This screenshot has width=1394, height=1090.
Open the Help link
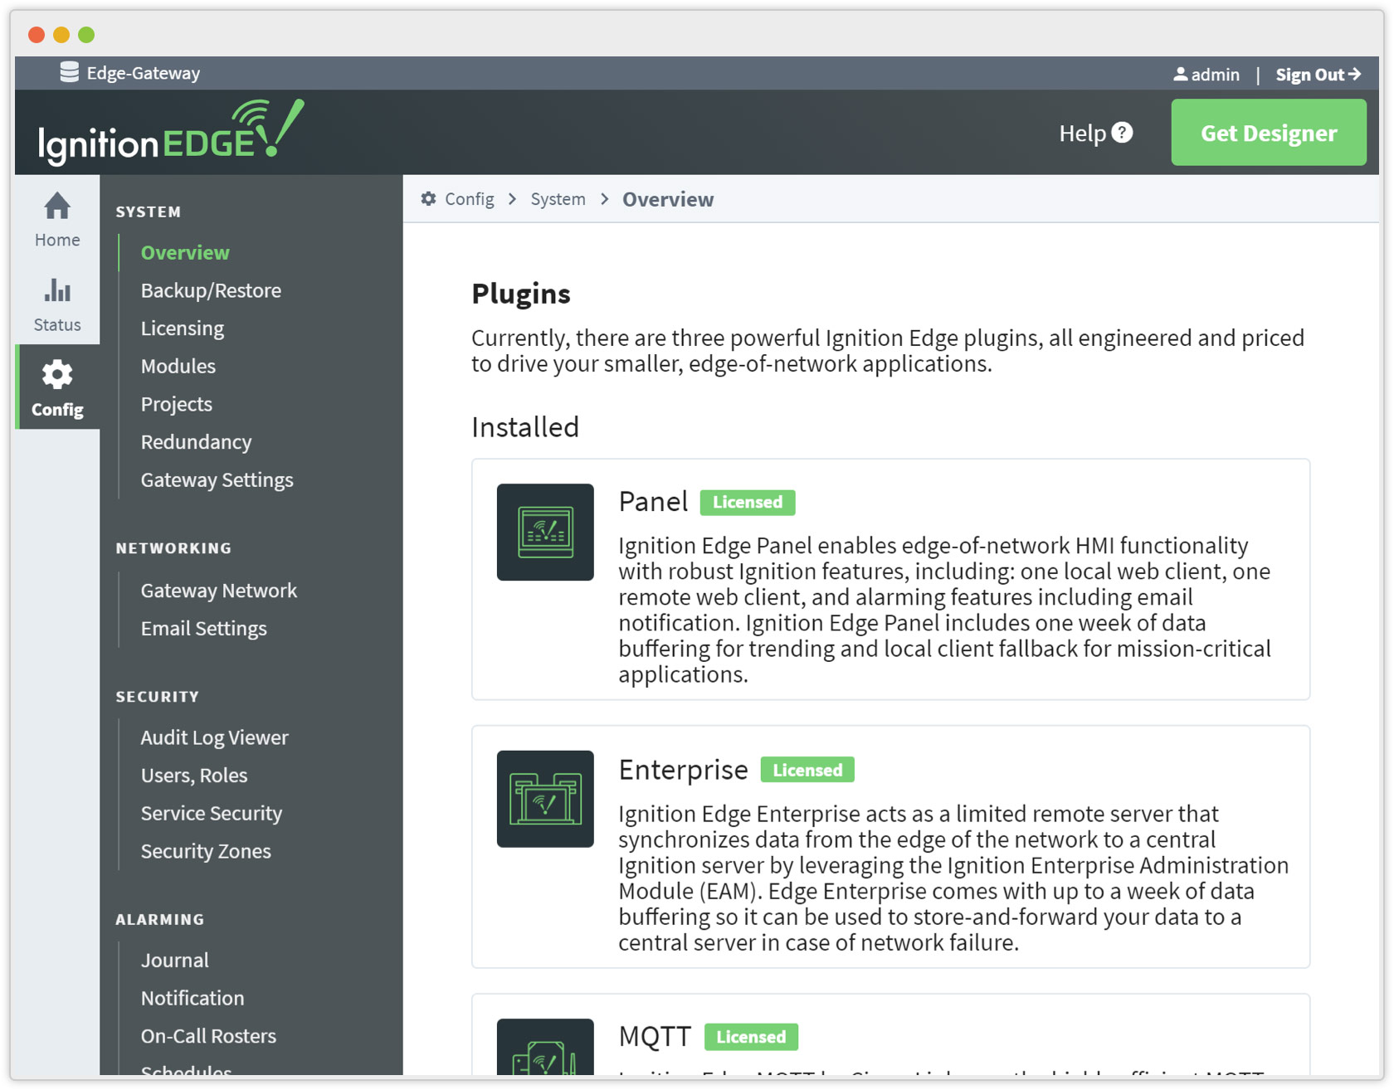1095,133
